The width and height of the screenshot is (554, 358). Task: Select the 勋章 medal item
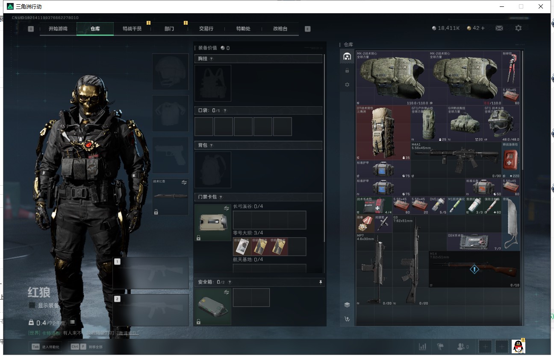click(365, 224)
